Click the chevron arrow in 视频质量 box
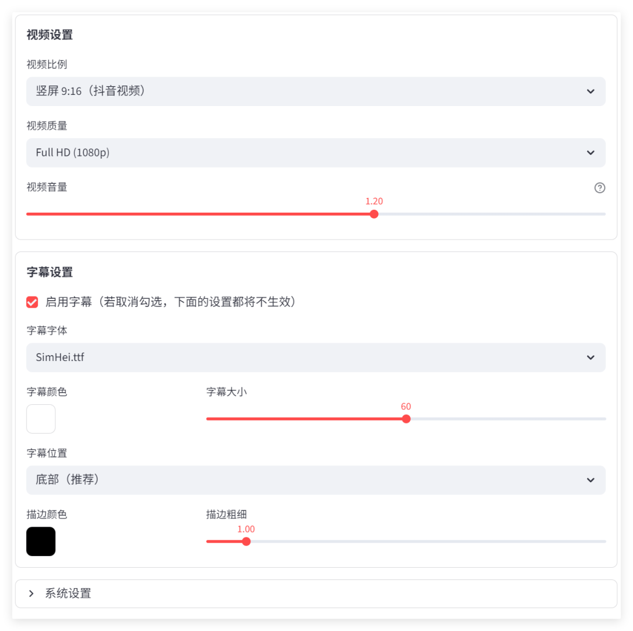 [591, 153]
